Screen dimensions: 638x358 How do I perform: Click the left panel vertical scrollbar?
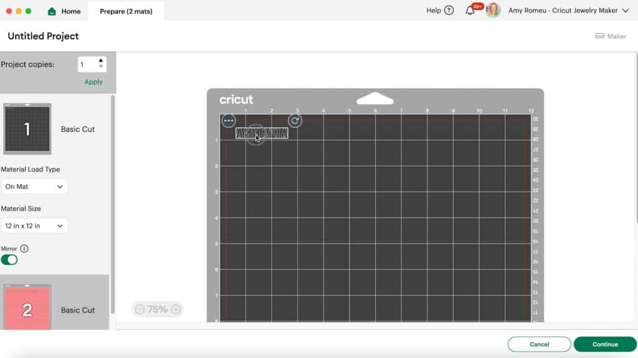pos(113,204)
